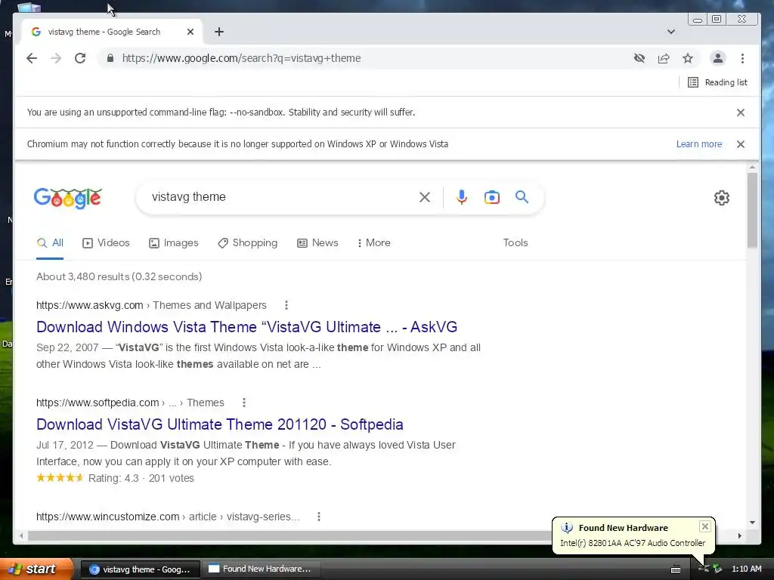The height and width of the screenshot is (580, 774).
Task: Click the scrollbar up arrow
Action: (x=752, y=168)
